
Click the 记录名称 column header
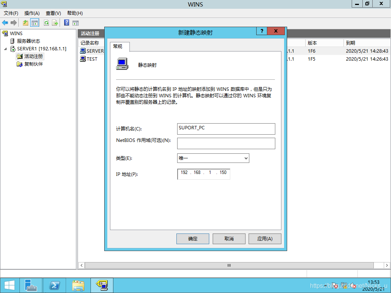(90, 43)
